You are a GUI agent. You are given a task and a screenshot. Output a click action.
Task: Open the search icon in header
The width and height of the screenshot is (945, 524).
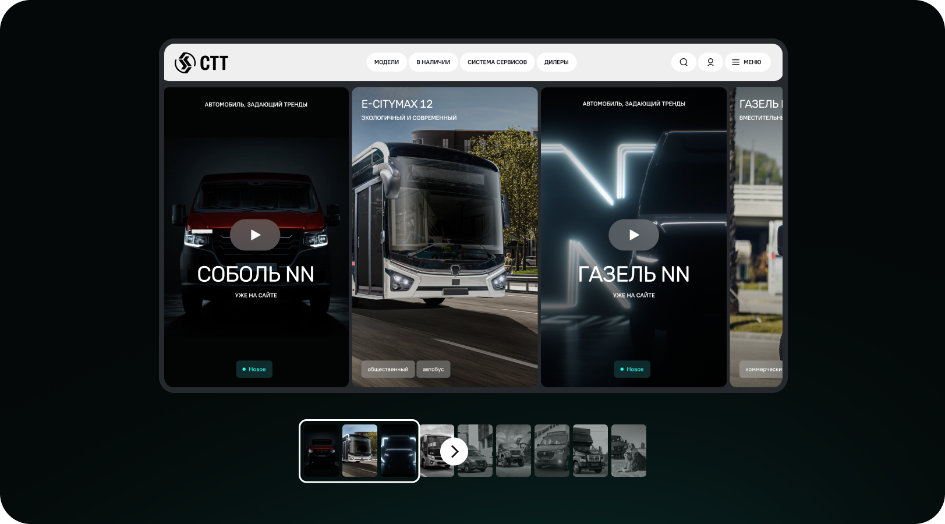(684, 62)
